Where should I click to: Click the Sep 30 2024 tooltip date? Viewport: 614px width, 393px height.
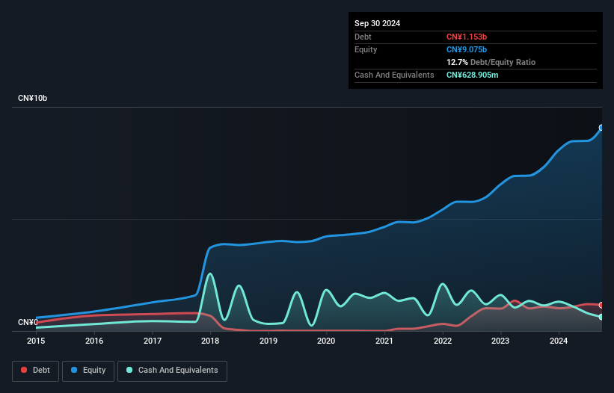(377, 23)
